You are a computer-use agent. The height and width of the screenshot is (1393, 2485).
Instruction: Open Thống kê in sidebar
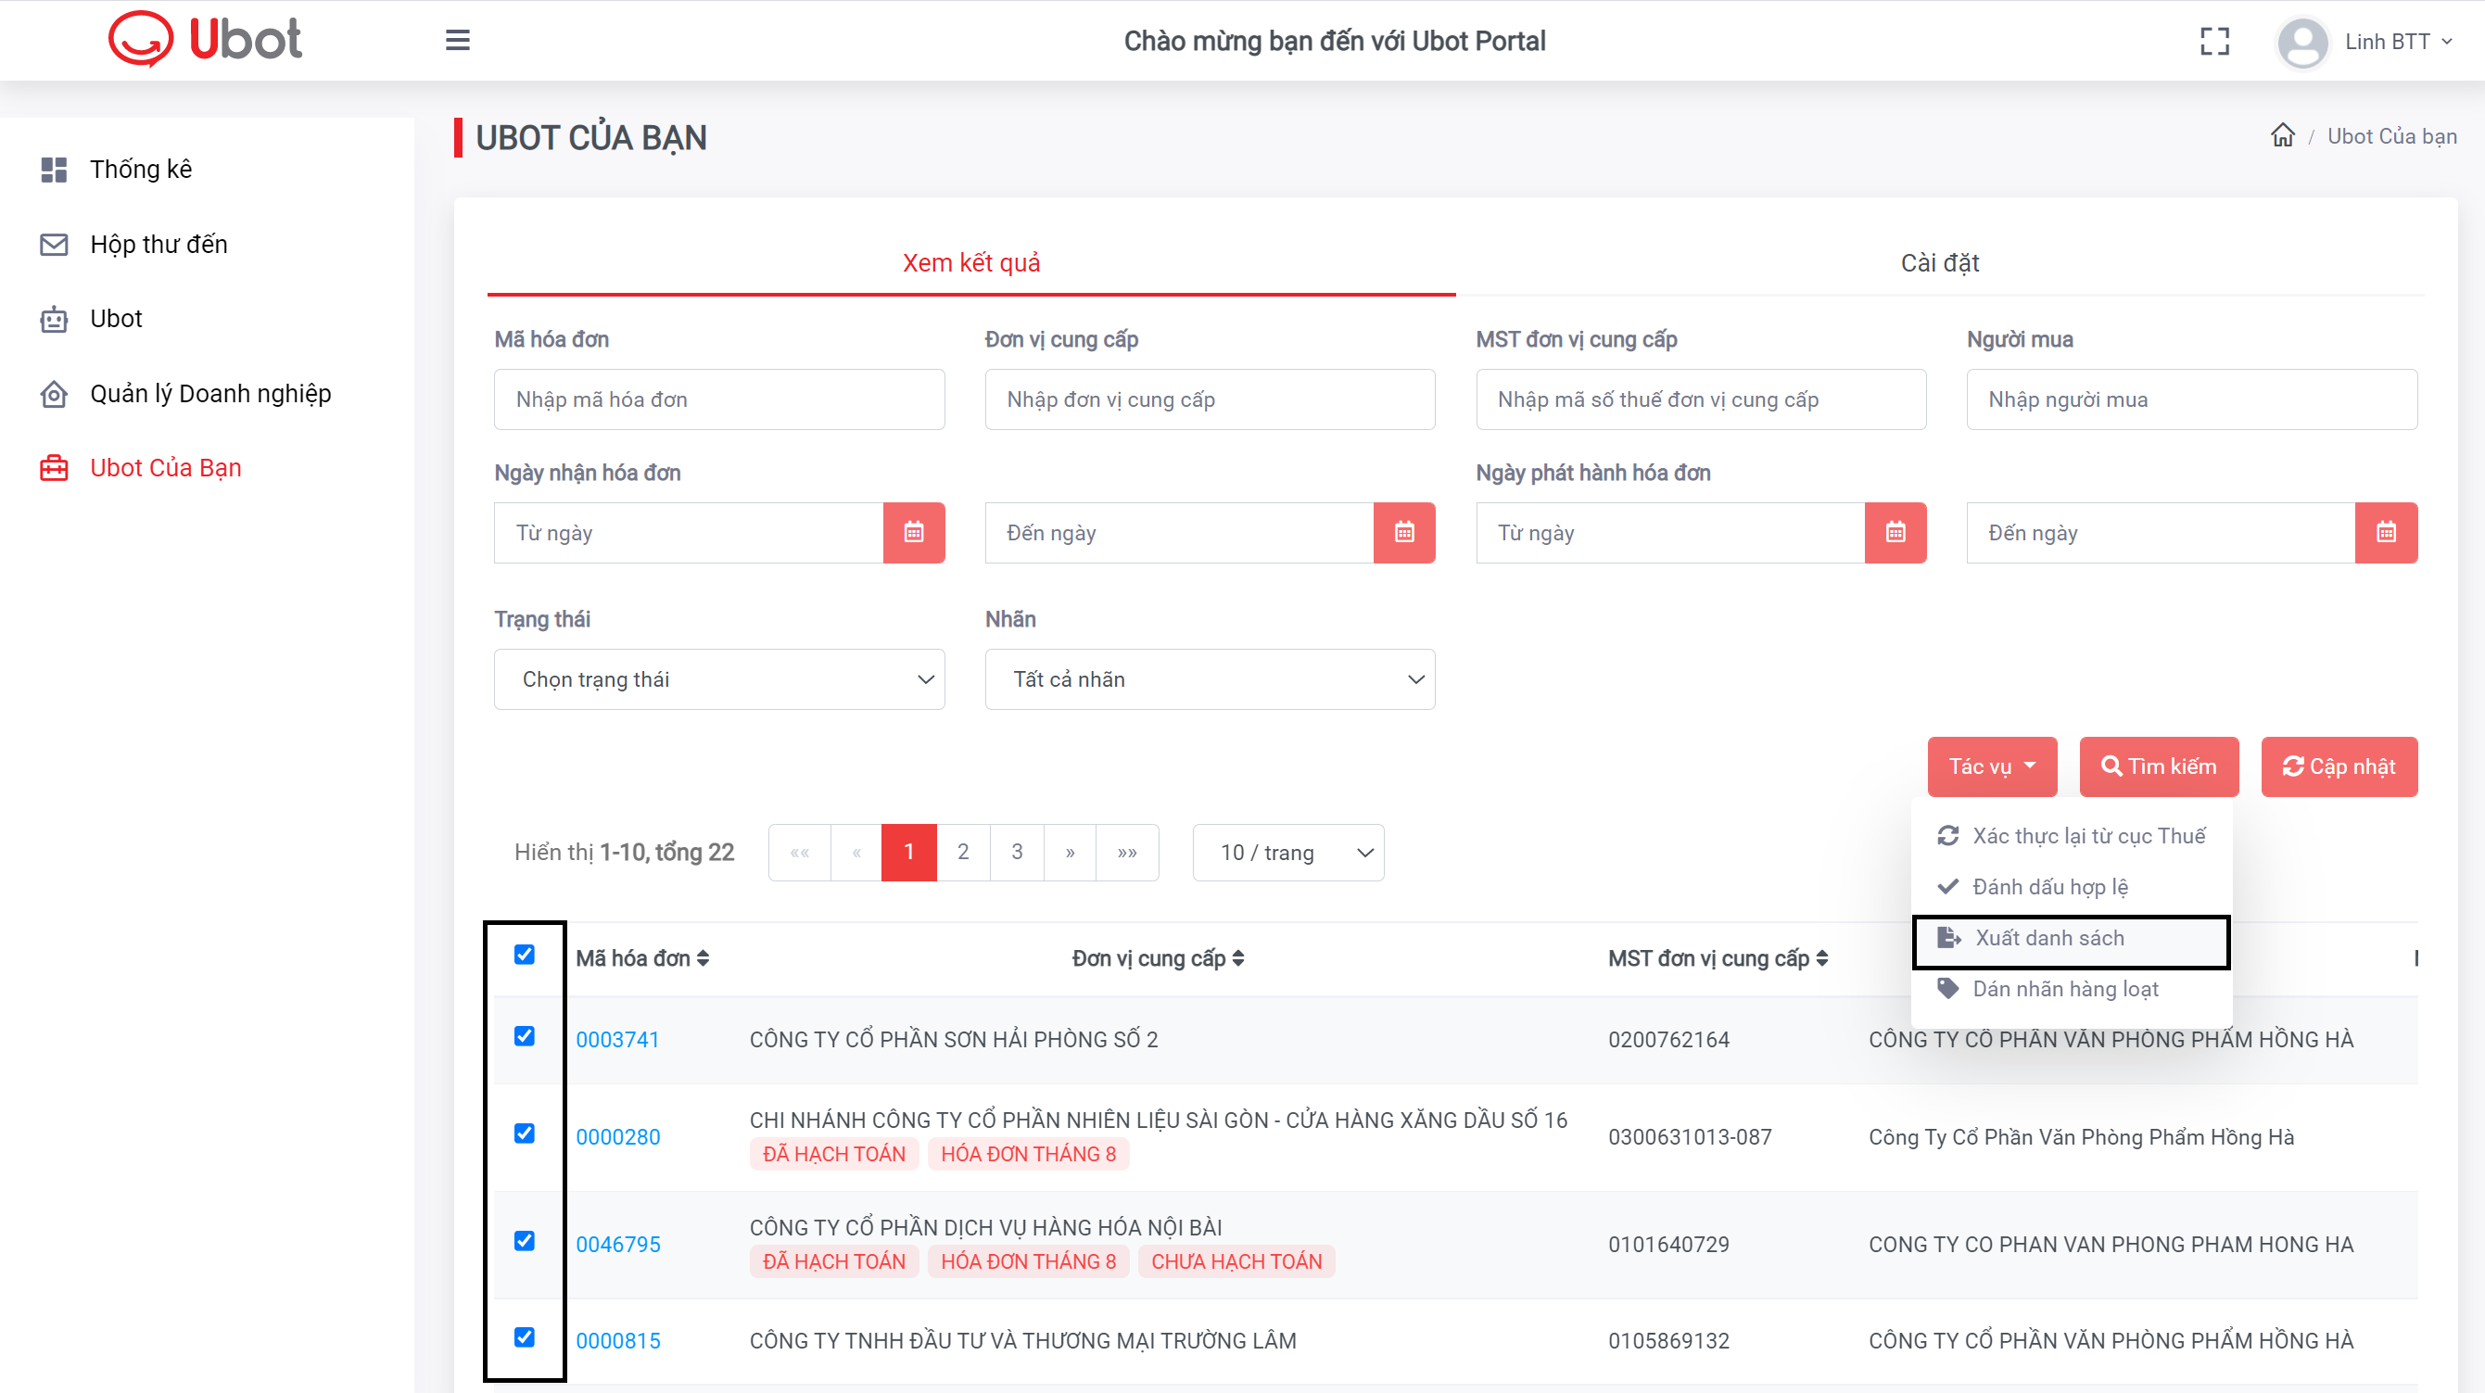point(141,169)
